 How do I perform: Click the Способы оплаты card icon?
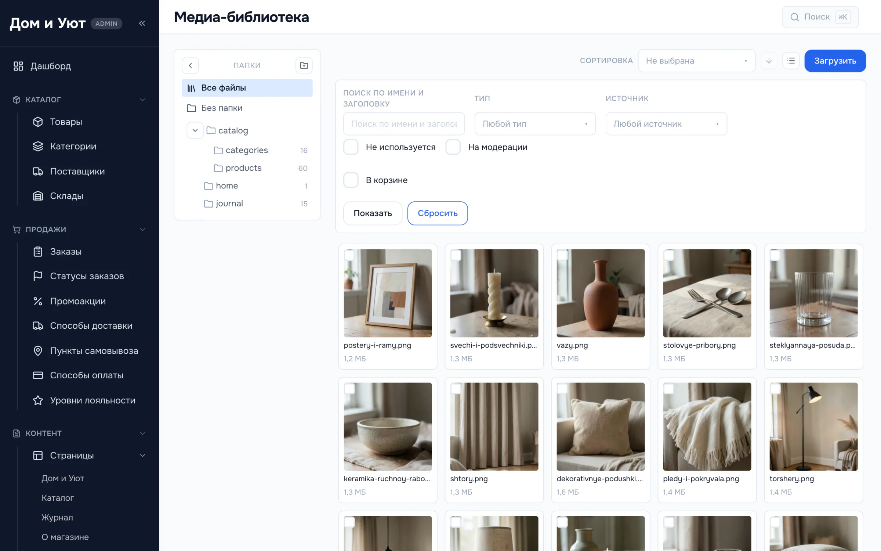tap(38, 375)
